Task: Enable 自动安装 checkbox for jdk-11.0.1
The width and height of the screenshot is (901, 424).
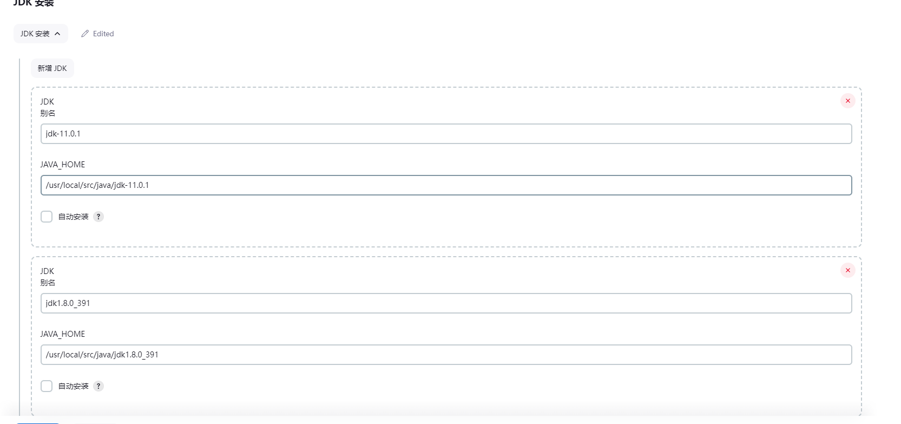Action: click(x=47, y=217)
